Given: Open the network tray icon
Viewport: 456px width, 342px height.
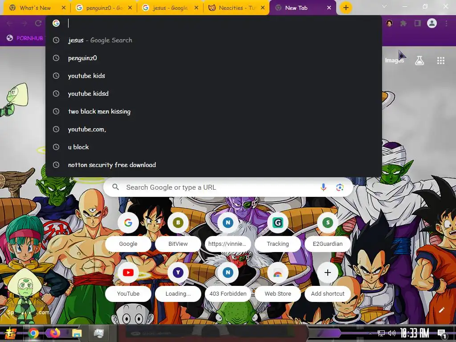Looking at the screenshot, I should pos(381,333).
